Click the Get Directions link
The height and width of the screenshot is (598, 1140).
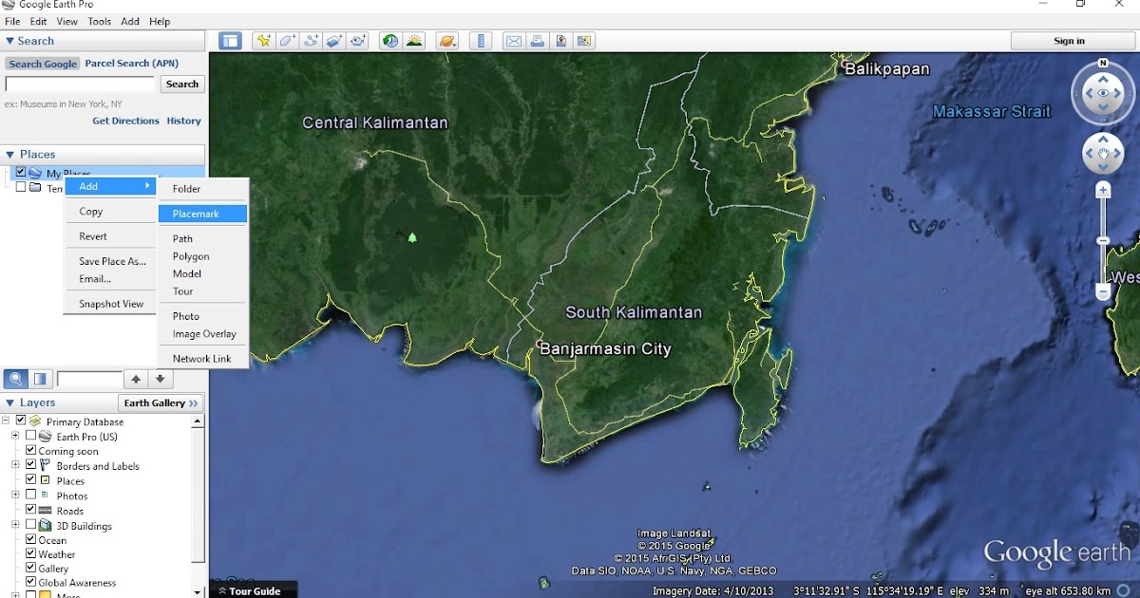(125, 121)
